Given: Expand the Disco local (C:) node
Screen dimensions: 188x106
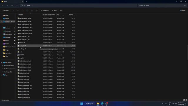Looking at the screenshot, I should pyautogui.click(x=2, y=66).
